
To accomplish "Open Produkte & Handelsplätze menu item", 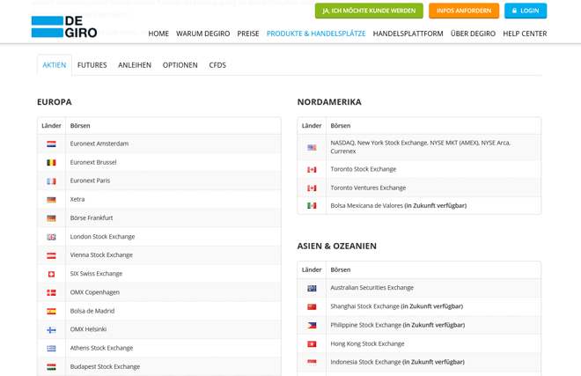I will (x=316, y=33).
